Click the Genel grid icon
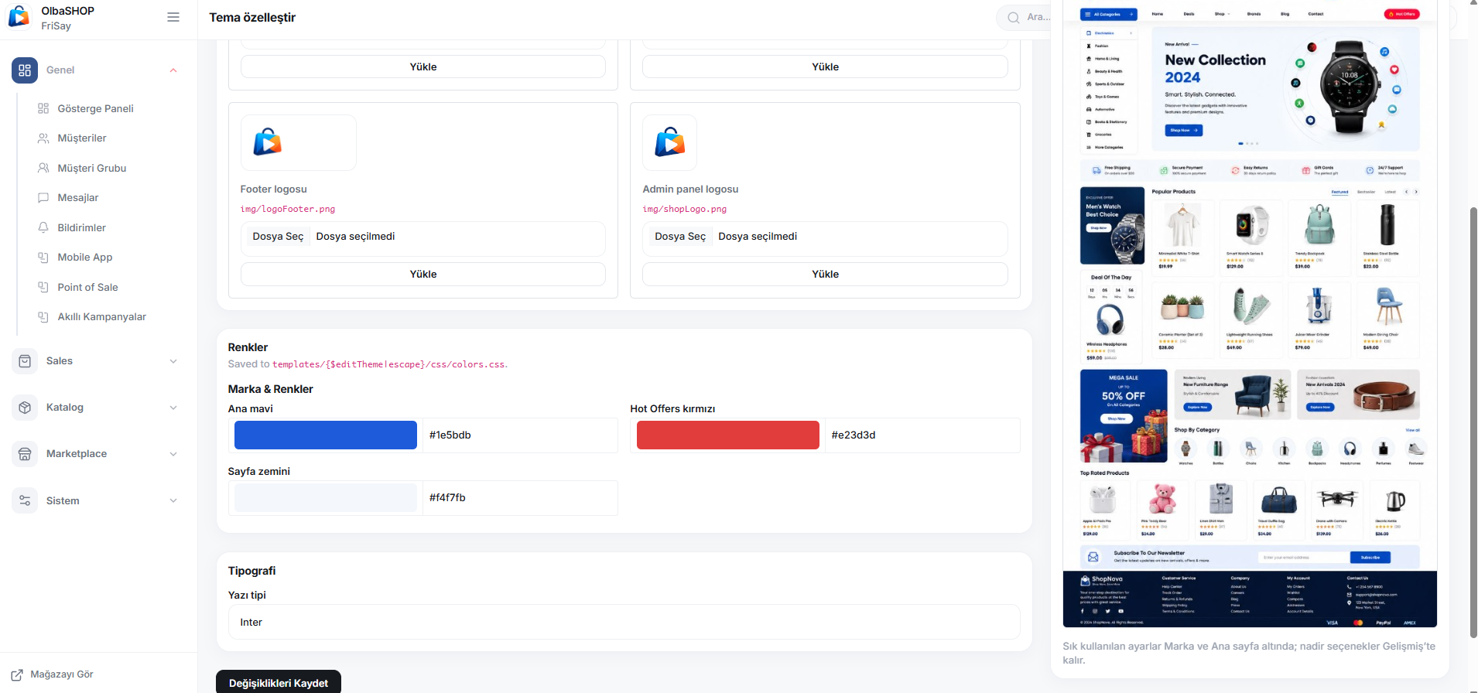The image size is (1478, 693). (x=25, y=70)
